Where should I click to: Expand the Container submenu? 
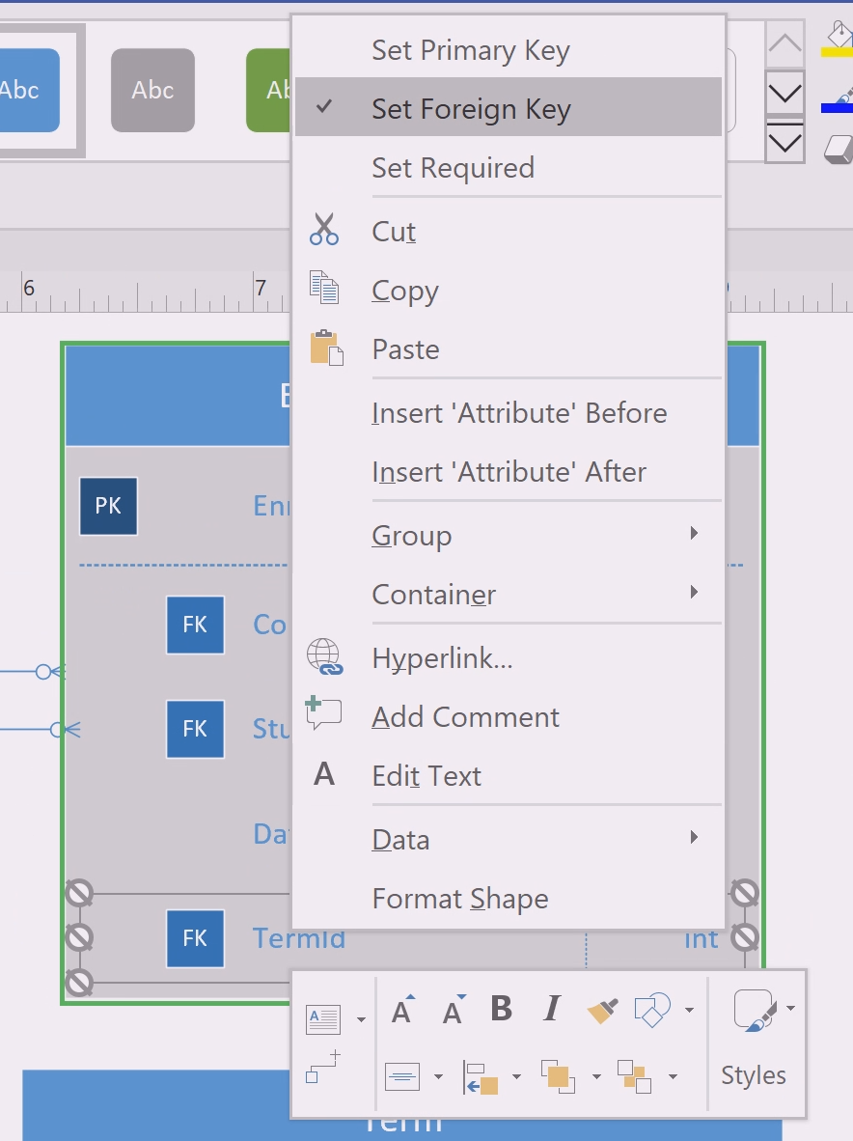point(509,594)
